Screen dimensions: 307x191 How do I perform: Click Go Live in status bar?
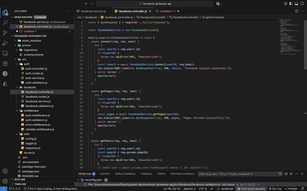pyautogui.click(x=275, y=189)
